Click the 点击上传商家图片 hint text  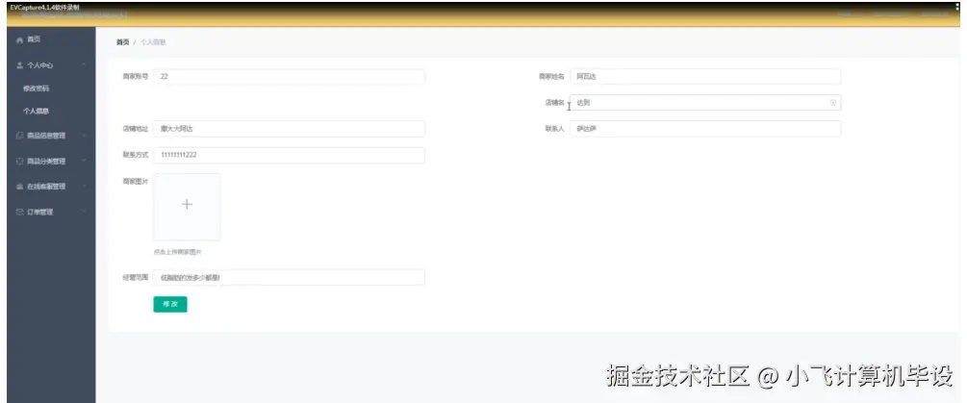click(x=178, y=252)
